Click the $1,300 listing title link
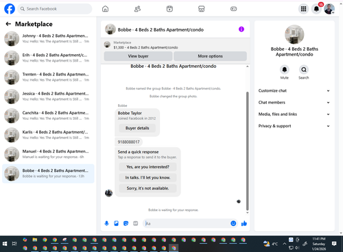The image size is (343, 252). click(145, 47)
